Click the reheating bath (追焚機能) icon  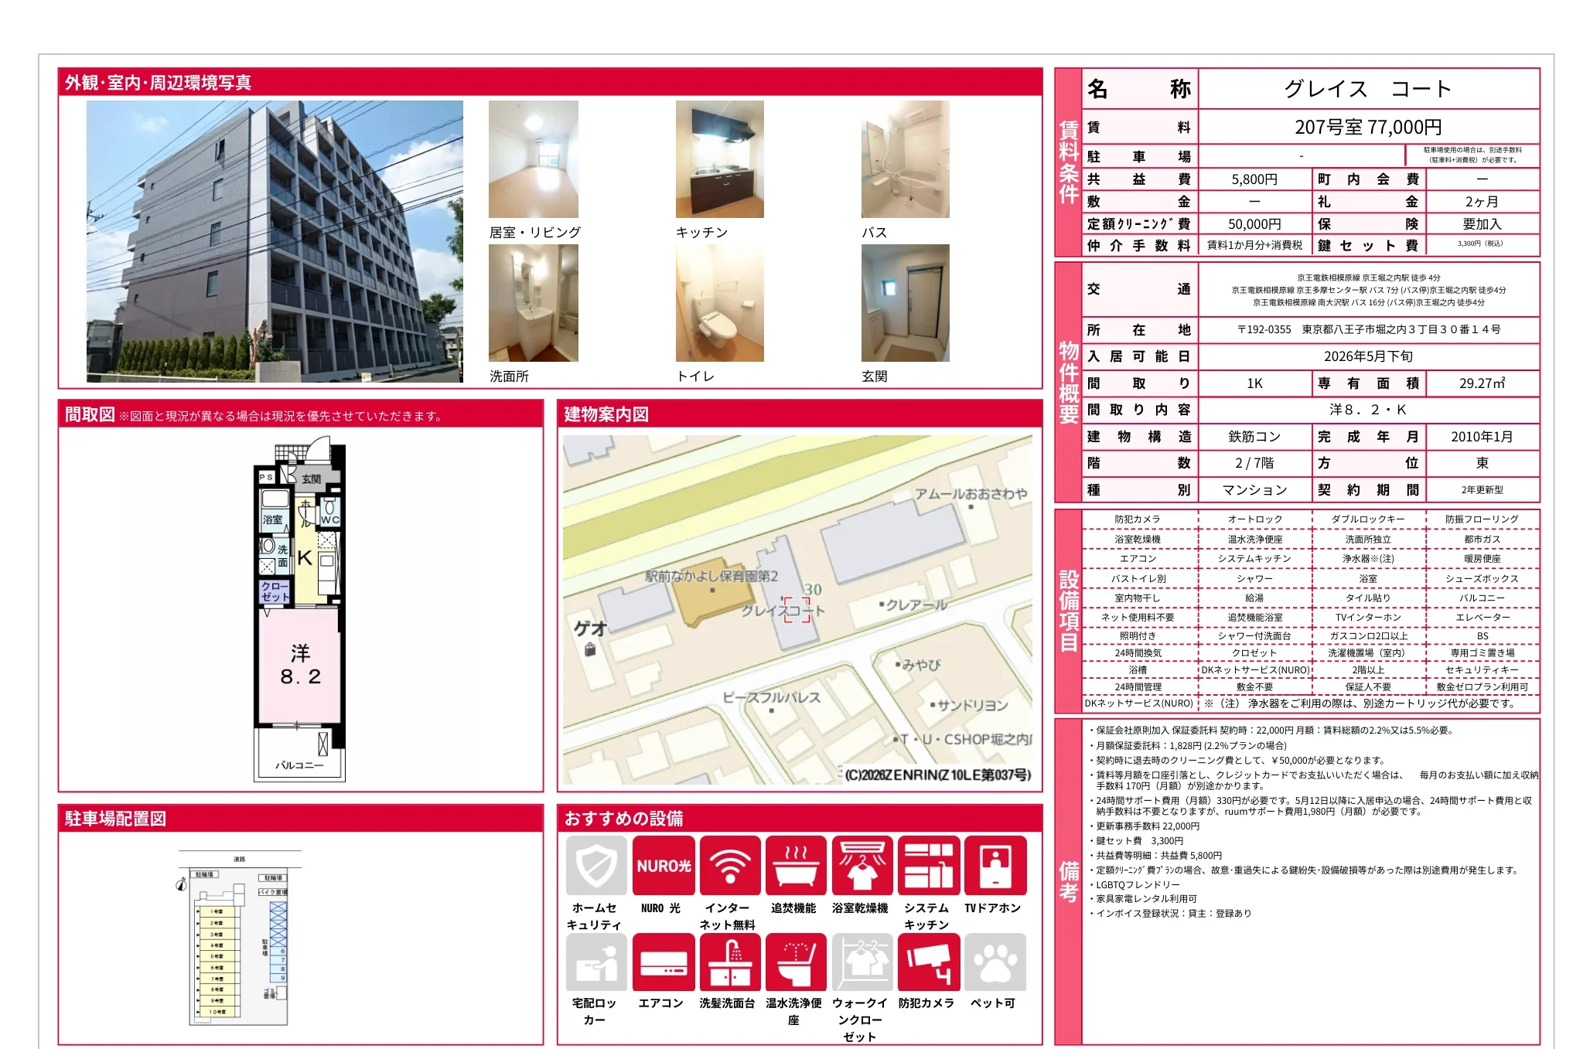coord(796,866)
